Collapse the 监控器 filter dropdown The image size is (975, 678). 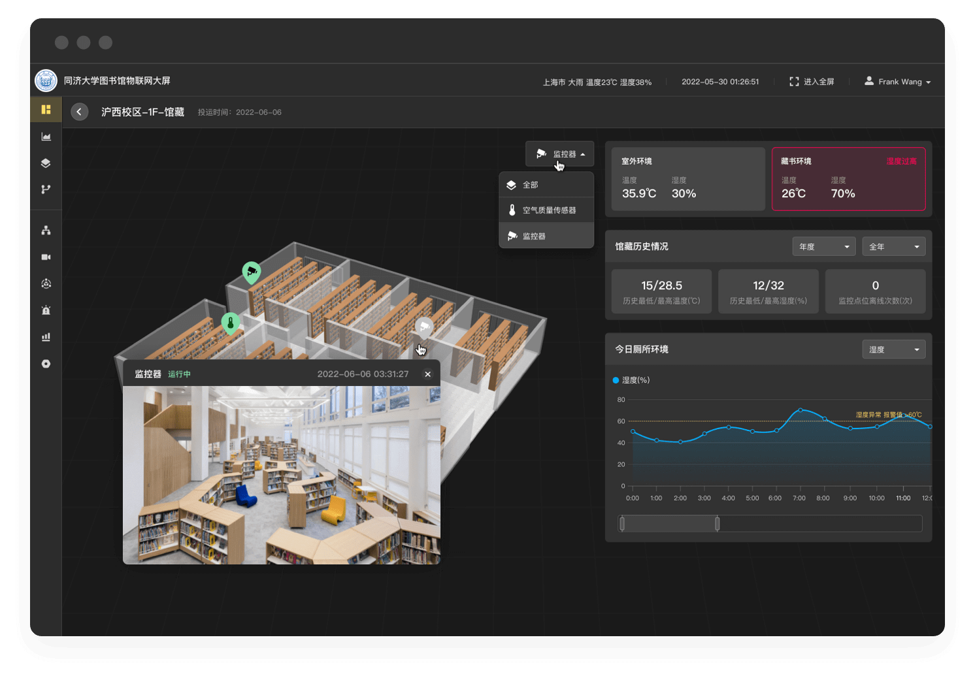[x=560, y=154]
